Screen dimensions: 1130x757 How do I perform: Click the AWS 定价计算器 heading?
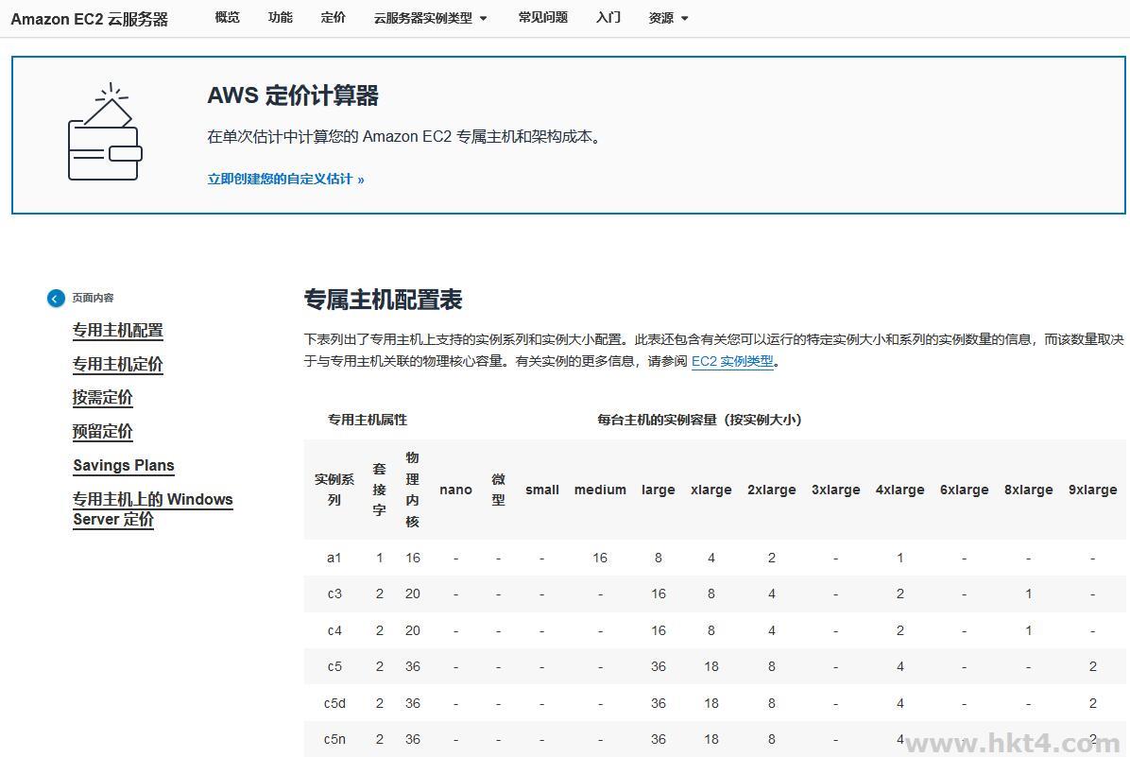(x=293, y=95)
